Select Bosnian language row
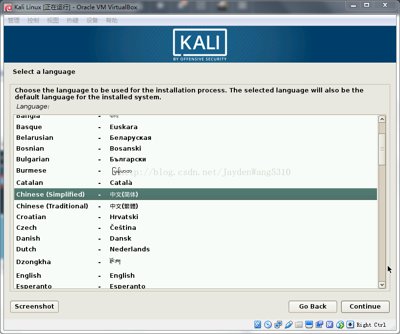The height and width of the screenshot is (334, 400). [x=196, y=148]
